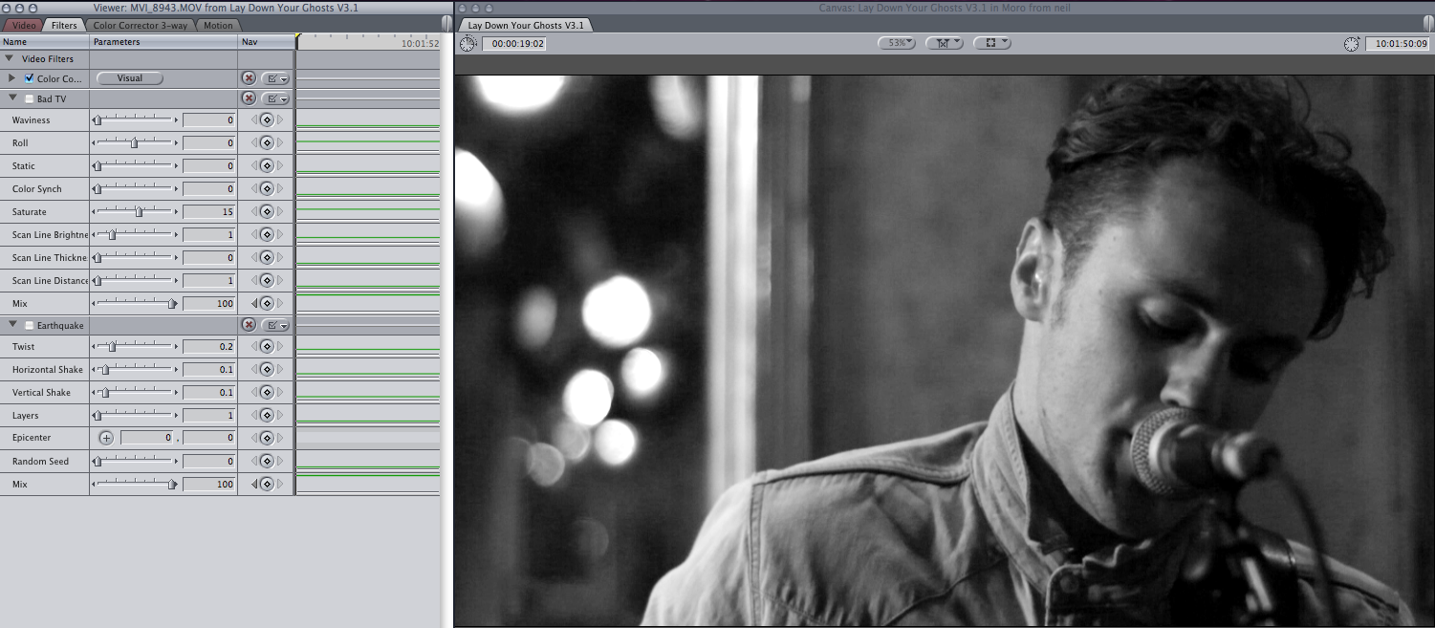This screenshot has height=628, width=1435.
Task: Switch to the Color Corrector 3-way tab
Action: (141, 26)
